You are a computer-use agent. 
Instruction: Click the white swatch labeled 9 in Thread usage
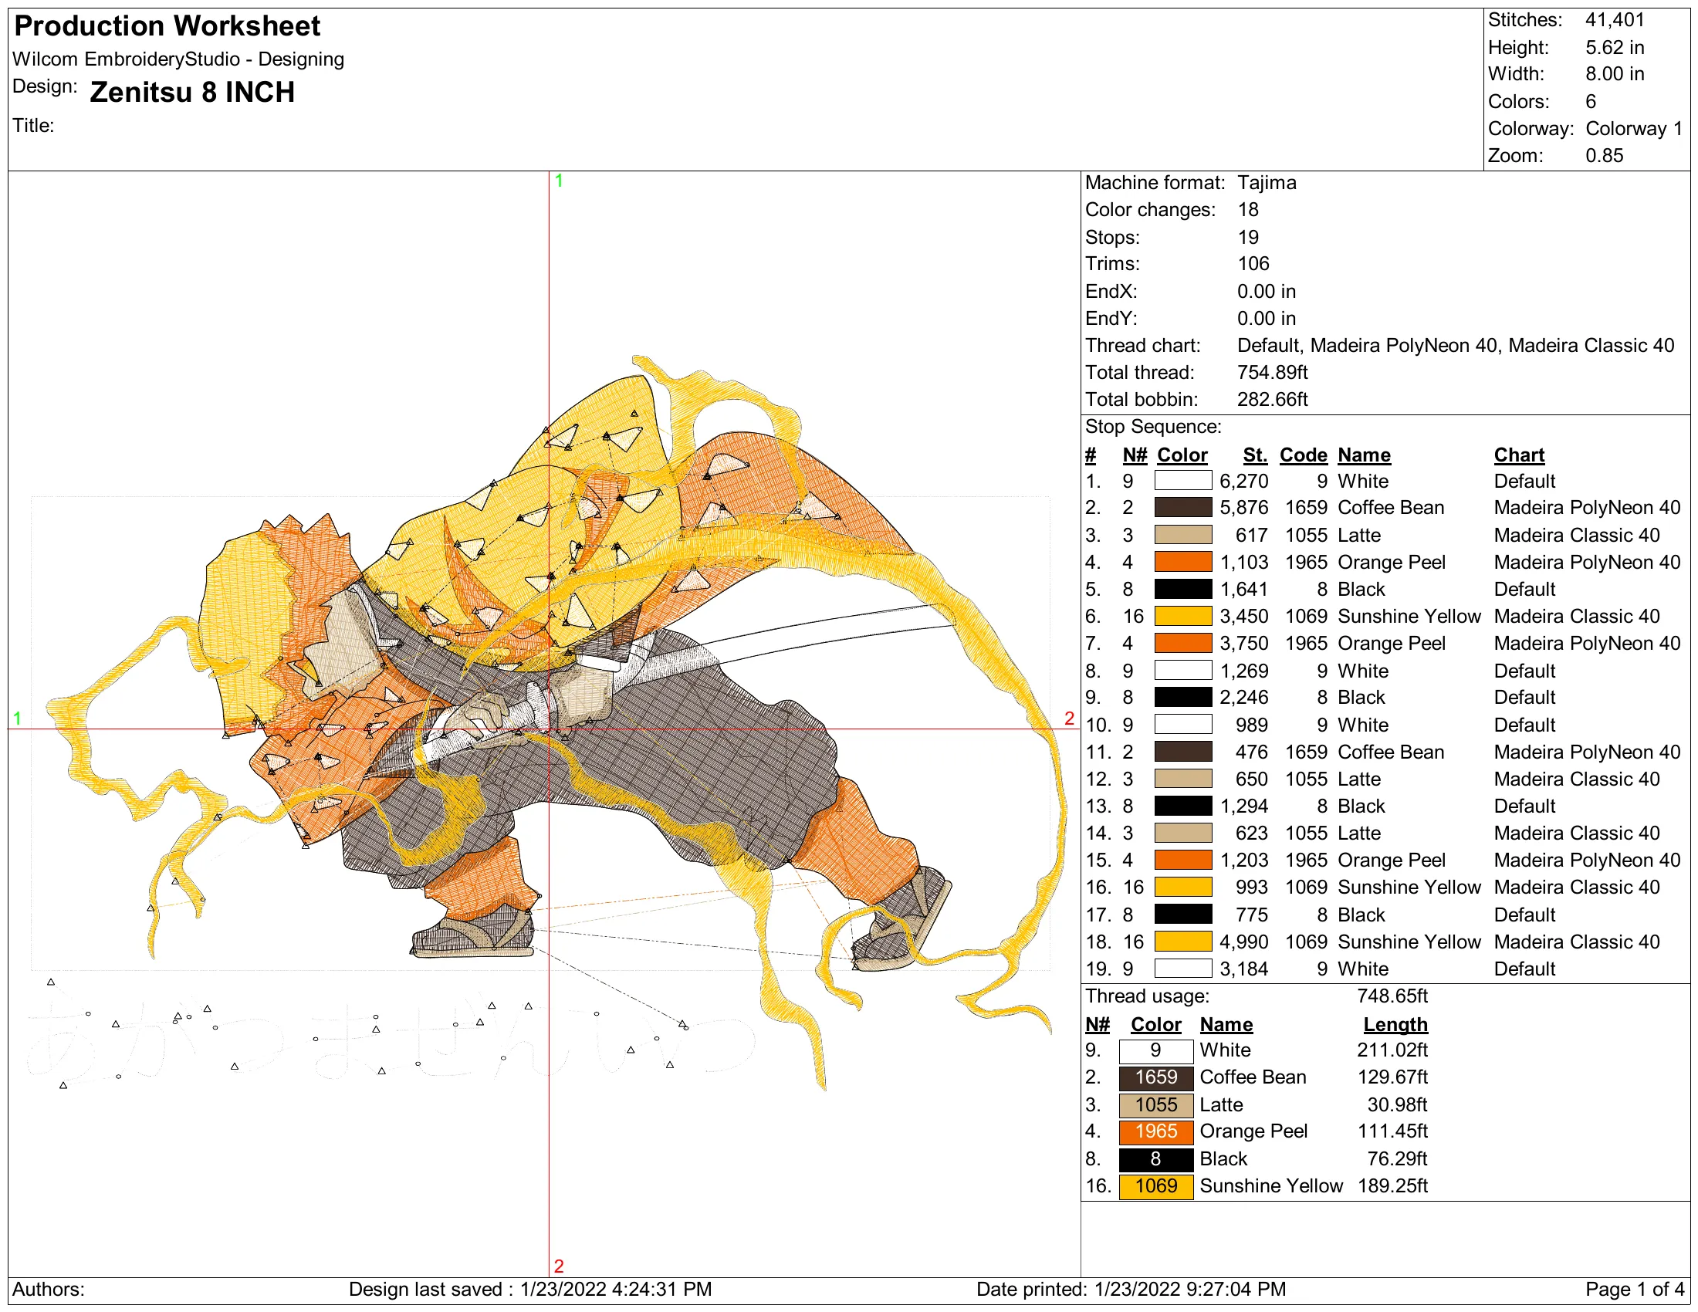pos(1155,1051)
